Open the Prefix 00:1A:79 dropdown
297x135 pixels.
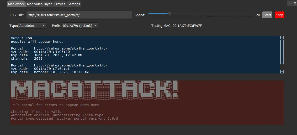click(80, 26)
